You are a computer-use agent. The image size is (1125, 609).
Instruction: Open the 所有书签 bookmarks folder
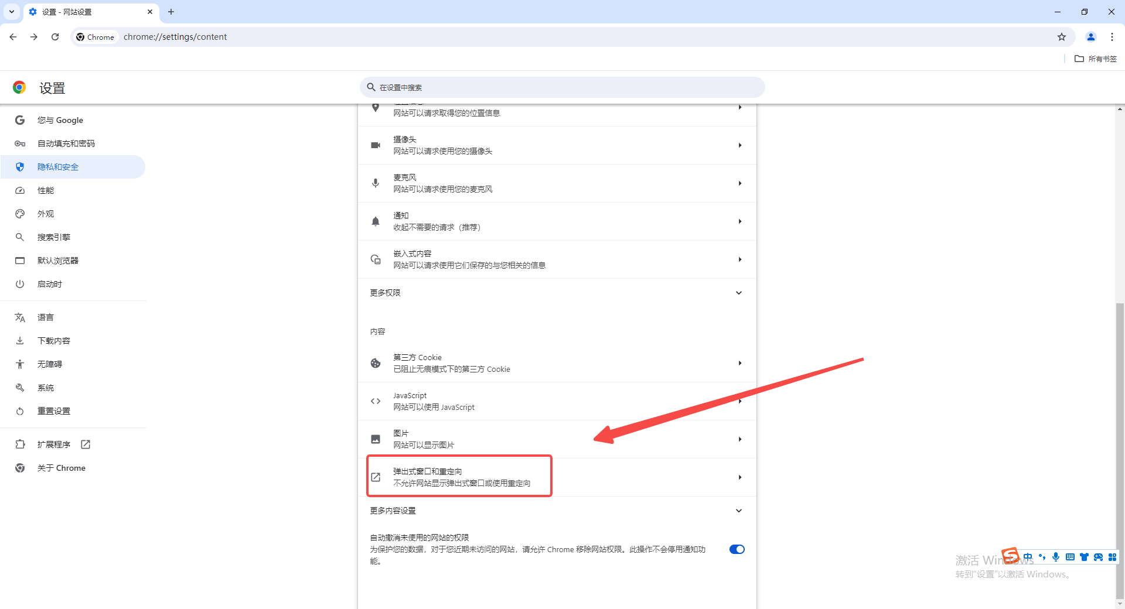[1096, 59]
